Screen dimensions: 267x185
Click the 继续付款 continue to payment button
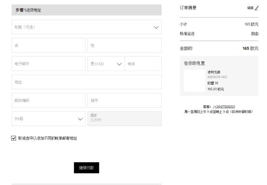click(86, 168)
